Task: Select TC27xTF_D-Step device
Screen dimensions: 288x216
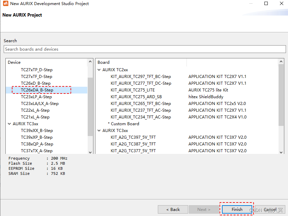Action: 36,77
